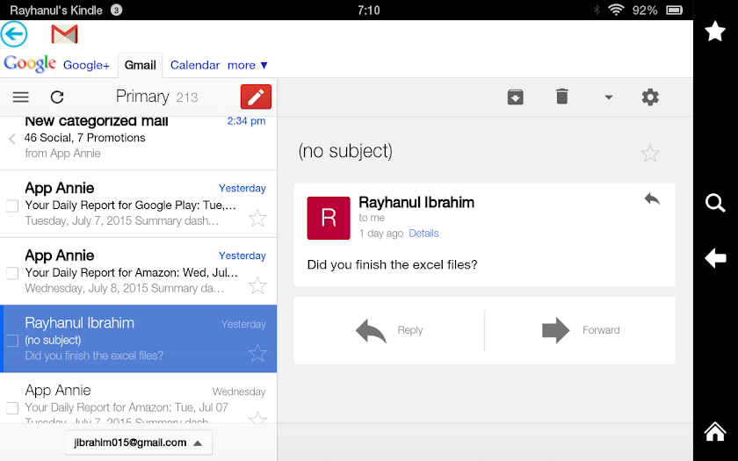Image resolution: width=738 pixels, height=461 pixels.
Task: Check the App Annie Google Play email checkbox
Action: click(12, 205)
